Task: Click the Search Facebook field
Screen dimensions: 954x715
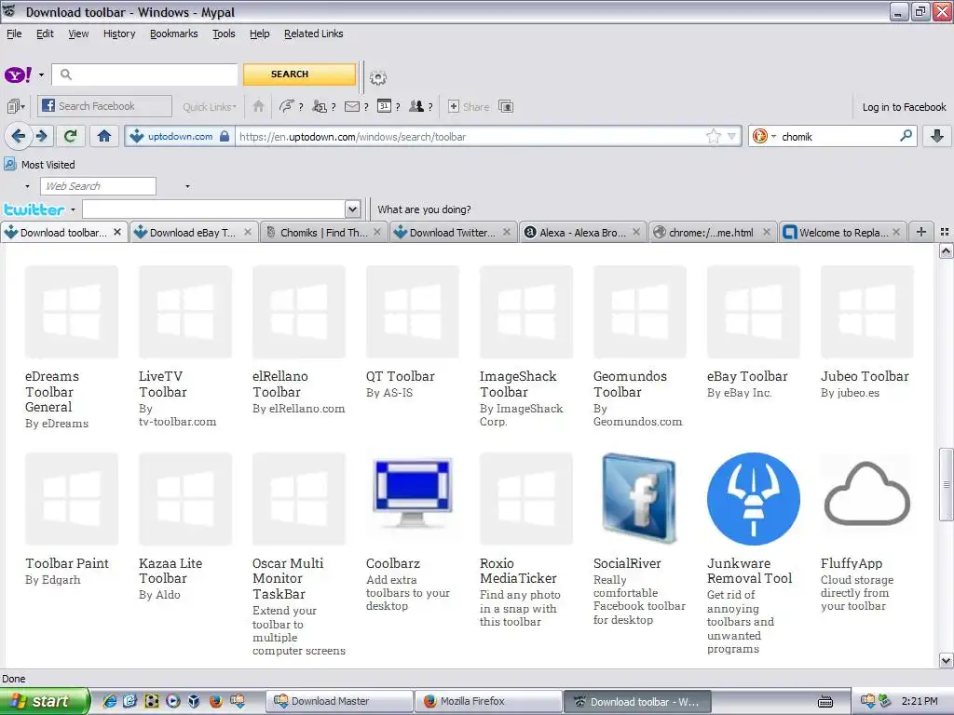Action: 104,106
